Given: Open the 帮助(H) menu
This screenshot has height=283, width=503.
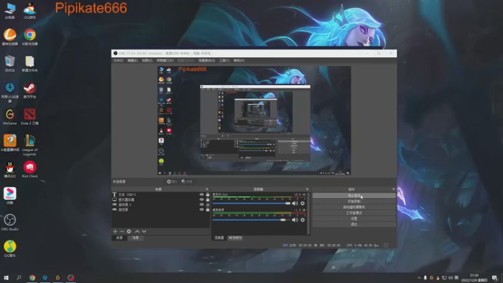Looking at the screenshot, I should tap(239, 60).
